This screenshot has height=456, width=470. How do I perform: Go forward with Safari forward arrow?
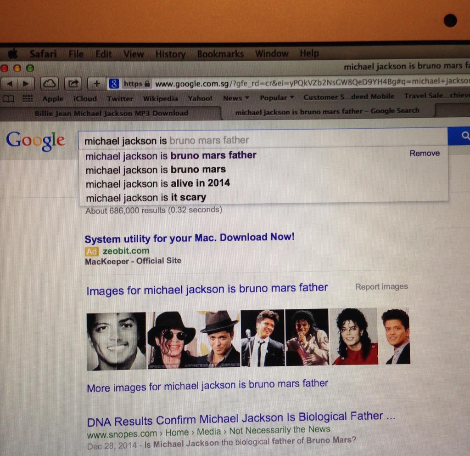26,84
